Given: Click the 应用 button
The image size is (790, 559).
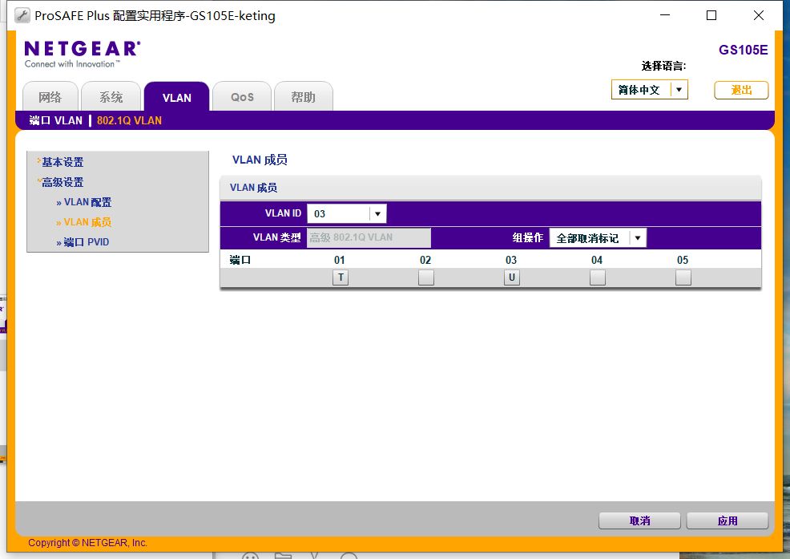Looking at the screenshot, I should coord(727,521).
